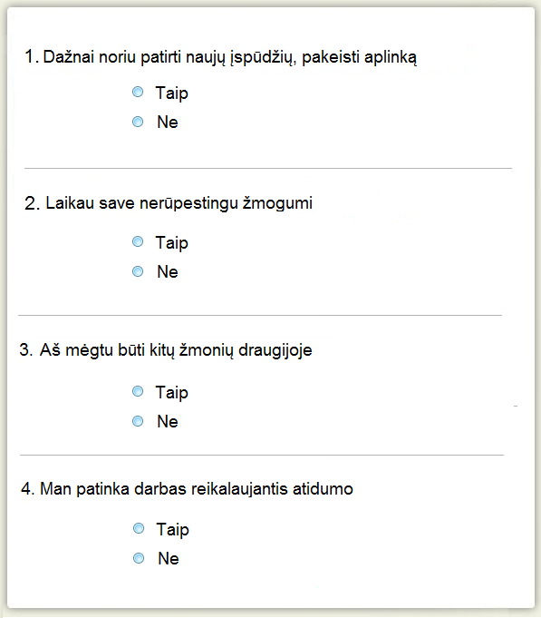
Task: Click the Taip label text in question 4
Action: (x=173, y=530)
